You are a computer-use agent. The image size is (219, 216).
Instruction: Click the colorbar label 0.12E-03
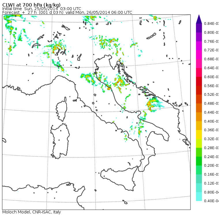(212, 183)
